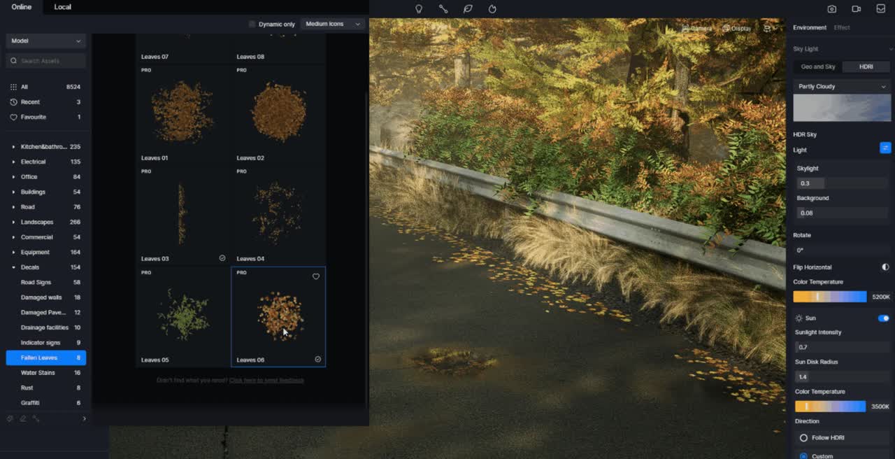Switch to the Effect tab in right panel
Viewport: 895px width, 459px height.
click(x=842, y=27)
